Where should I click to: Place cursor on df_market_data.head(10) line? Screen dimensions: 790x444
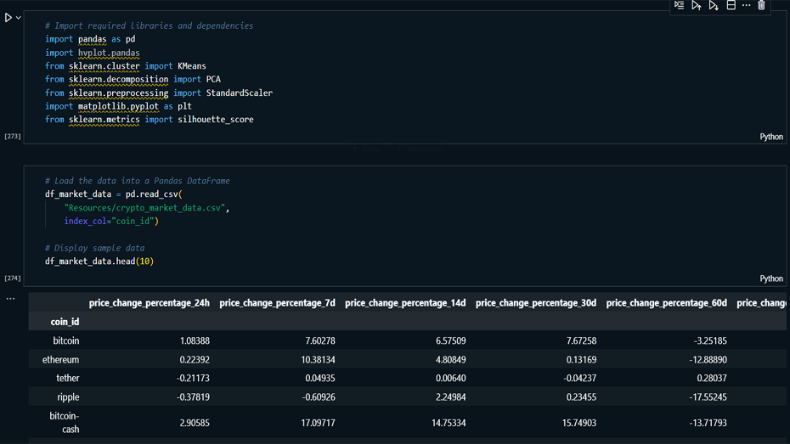pyautogui.click(x=99, y=261)
